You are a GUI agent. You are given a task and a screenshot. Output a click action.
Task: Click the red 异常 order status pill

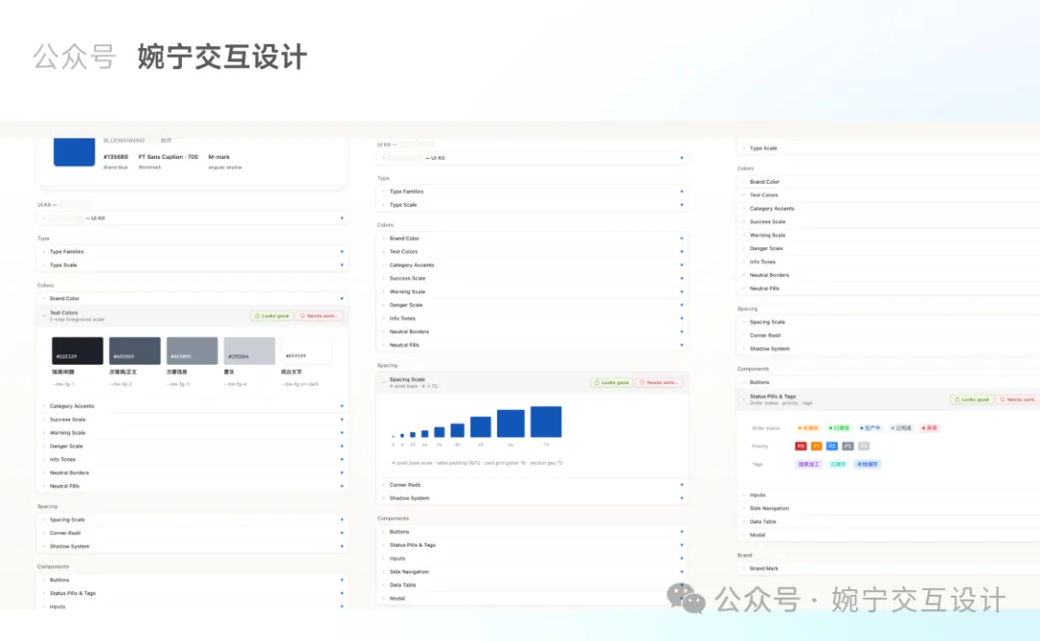pyautogui.click(x=930, y=428)
